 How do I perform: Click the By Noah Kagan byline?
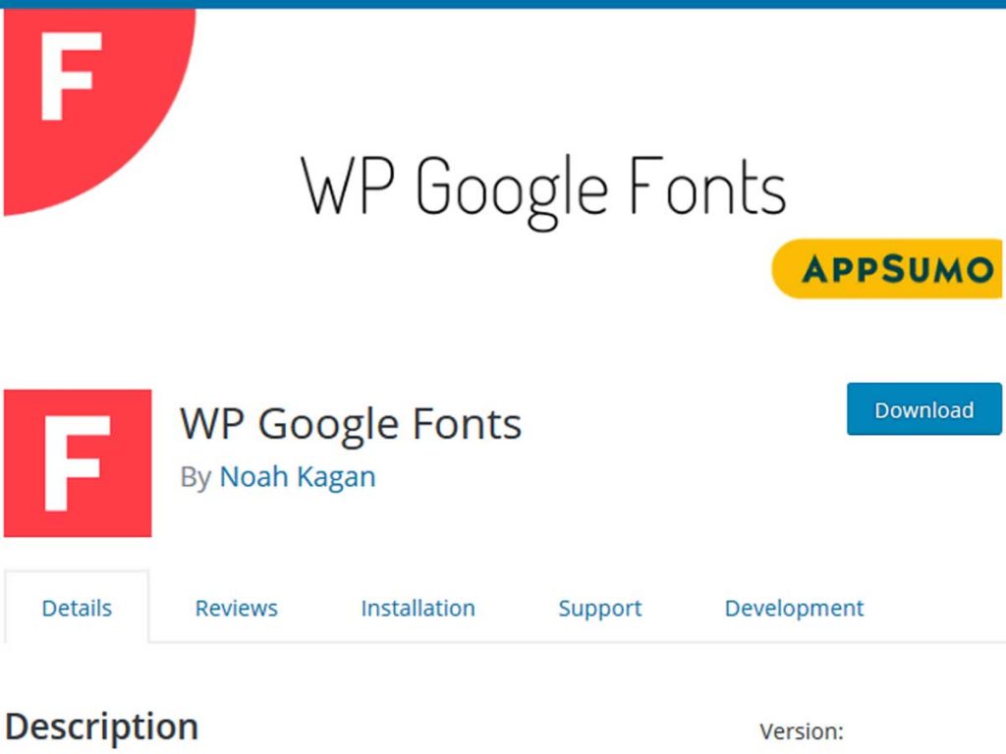tap(278, 476)
